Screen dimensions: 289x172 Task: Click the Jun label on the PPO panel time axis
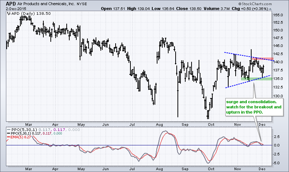(106, 169)
